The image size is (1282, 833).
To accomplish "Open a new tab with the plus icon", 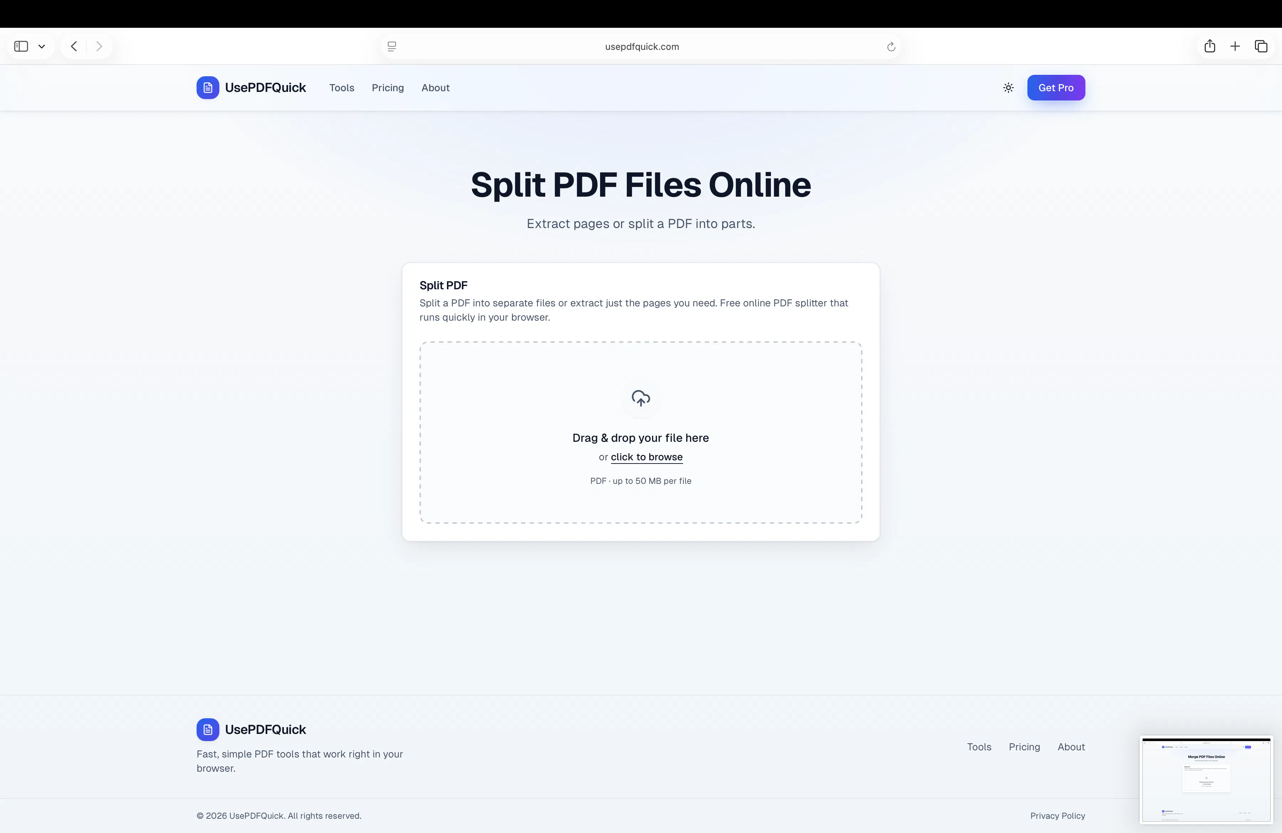I will pos(1235,46).
